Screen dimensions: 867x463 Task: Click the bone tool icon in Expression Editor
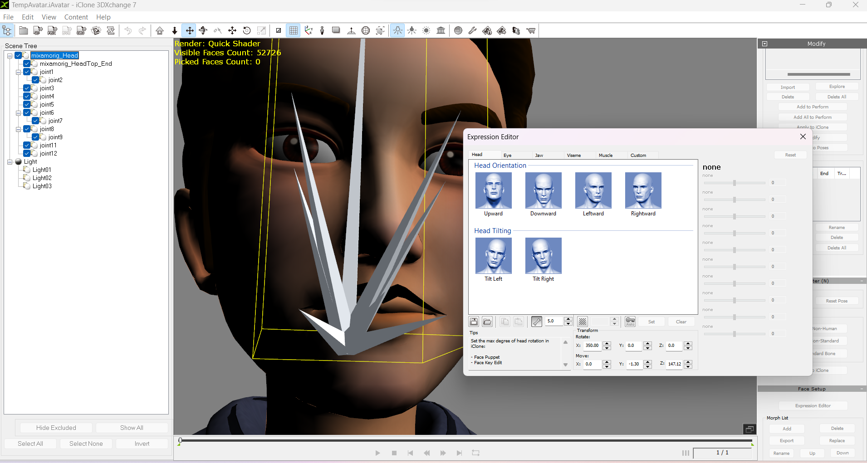click(536, 322)
